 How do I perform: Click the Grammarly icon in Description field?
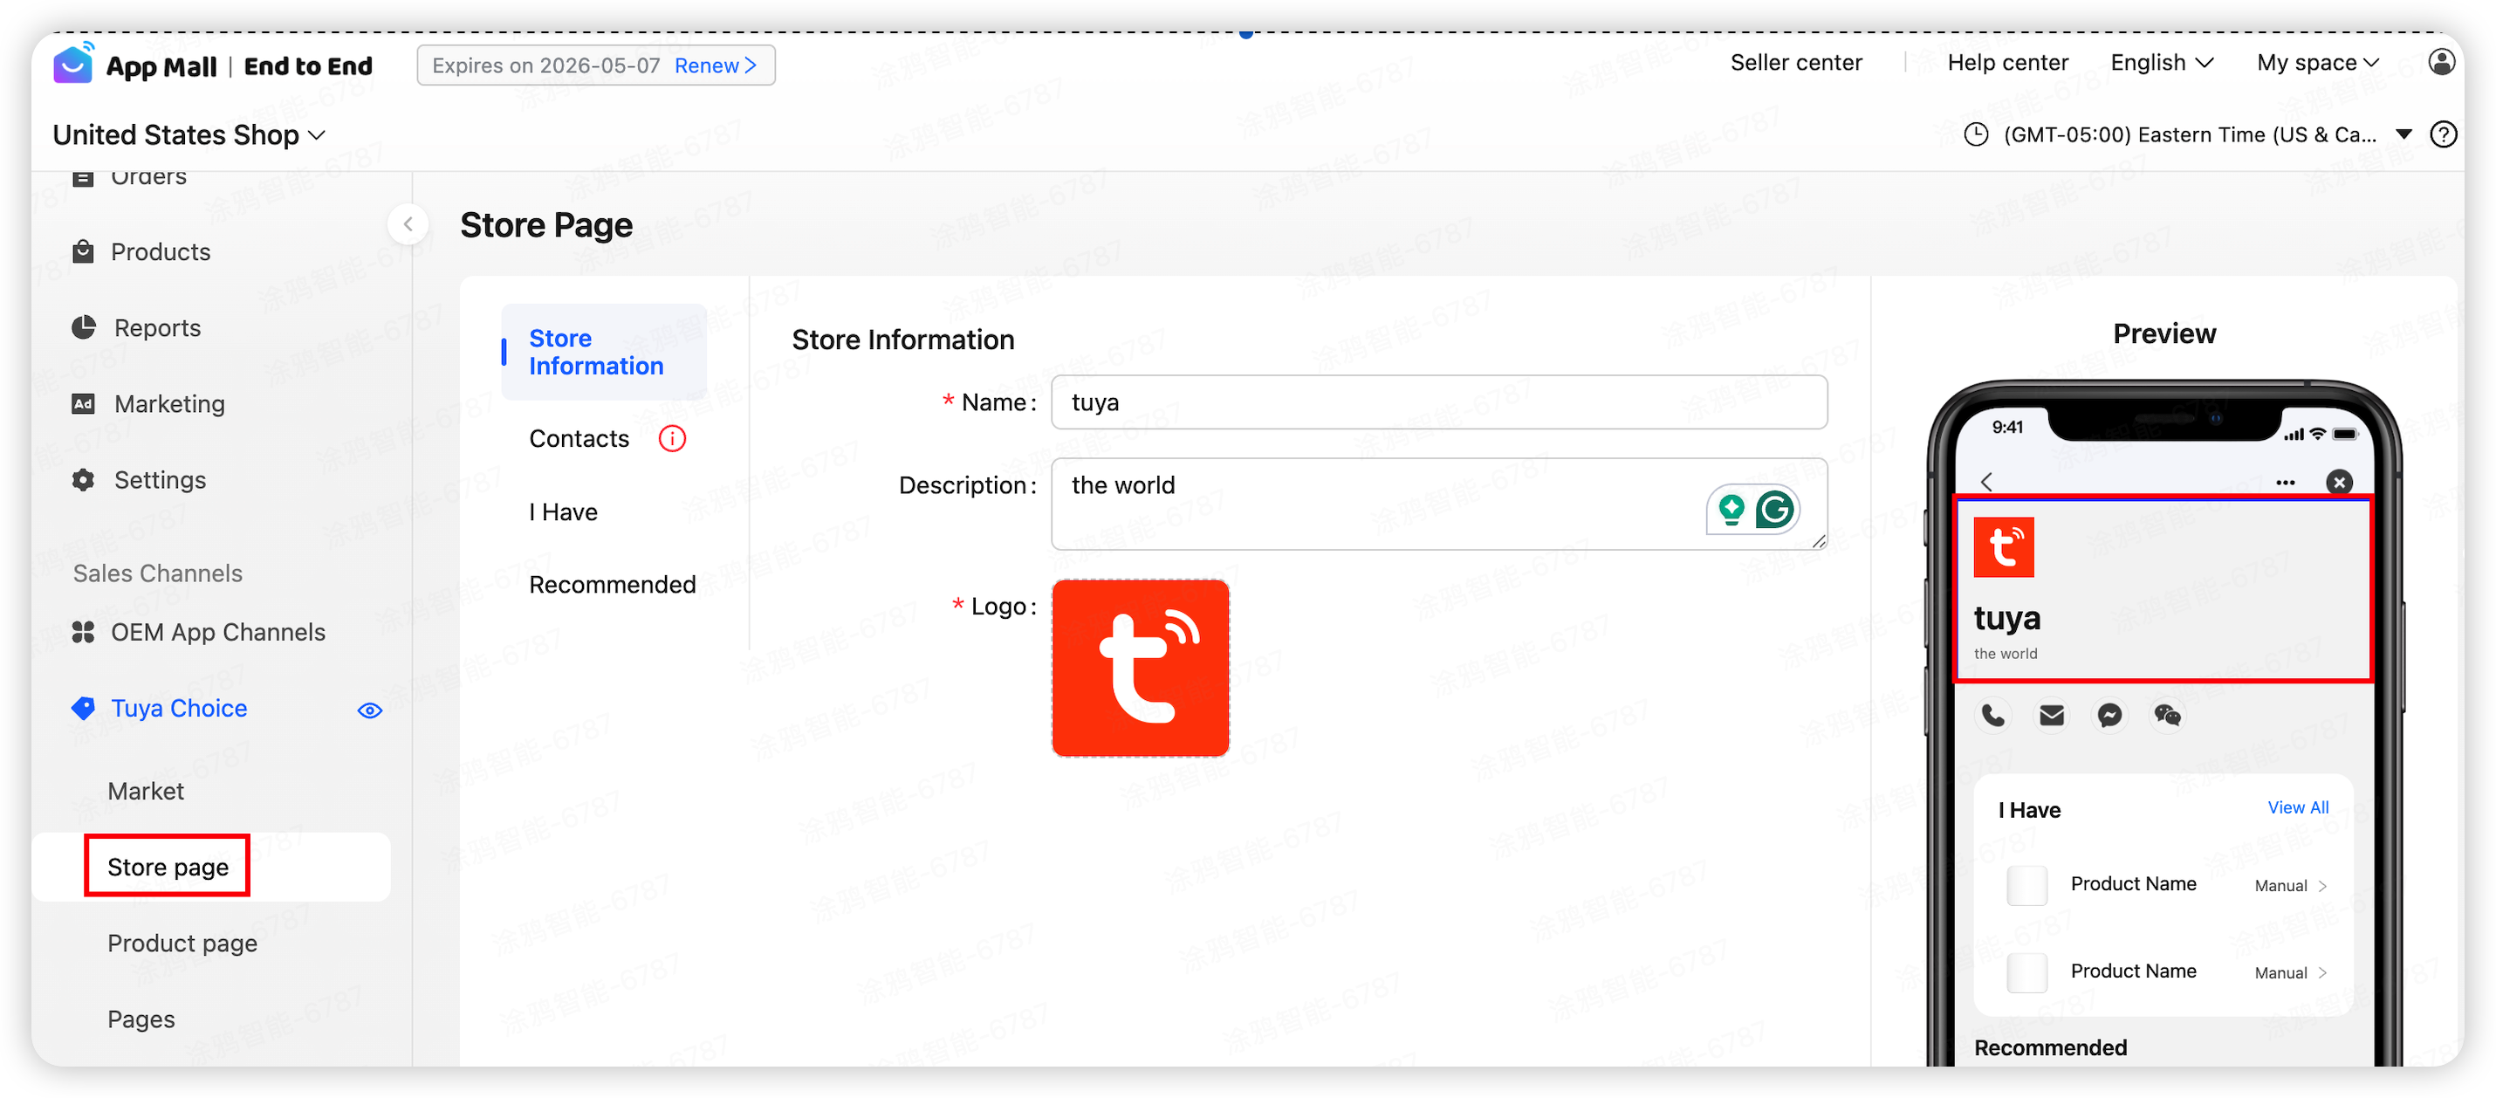point(1774,509)
